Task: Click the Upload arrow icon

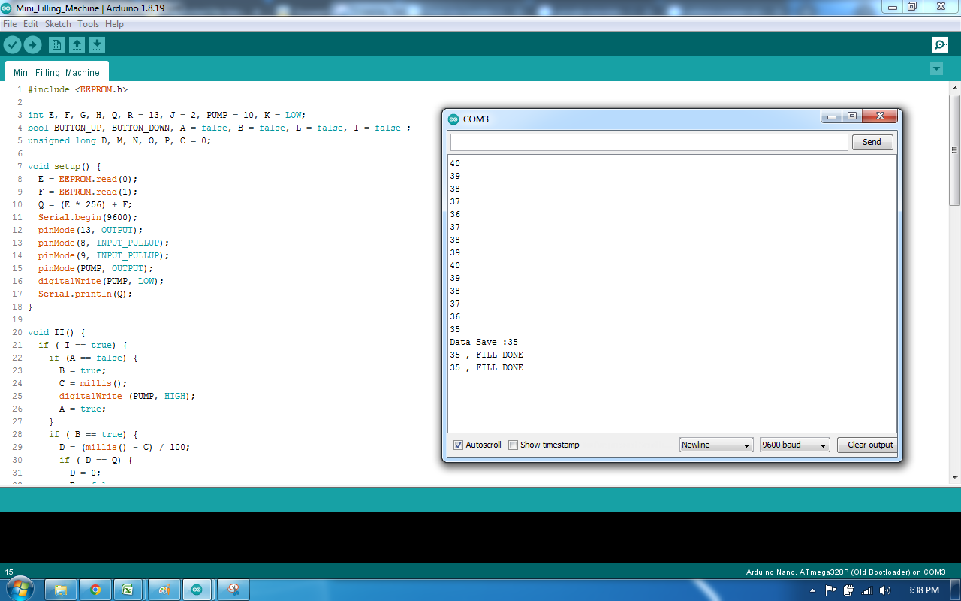Action: tap(32, 45)
